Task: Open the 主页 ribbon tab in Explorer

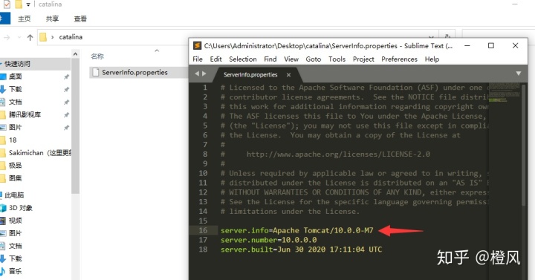Action: [24, 19]
